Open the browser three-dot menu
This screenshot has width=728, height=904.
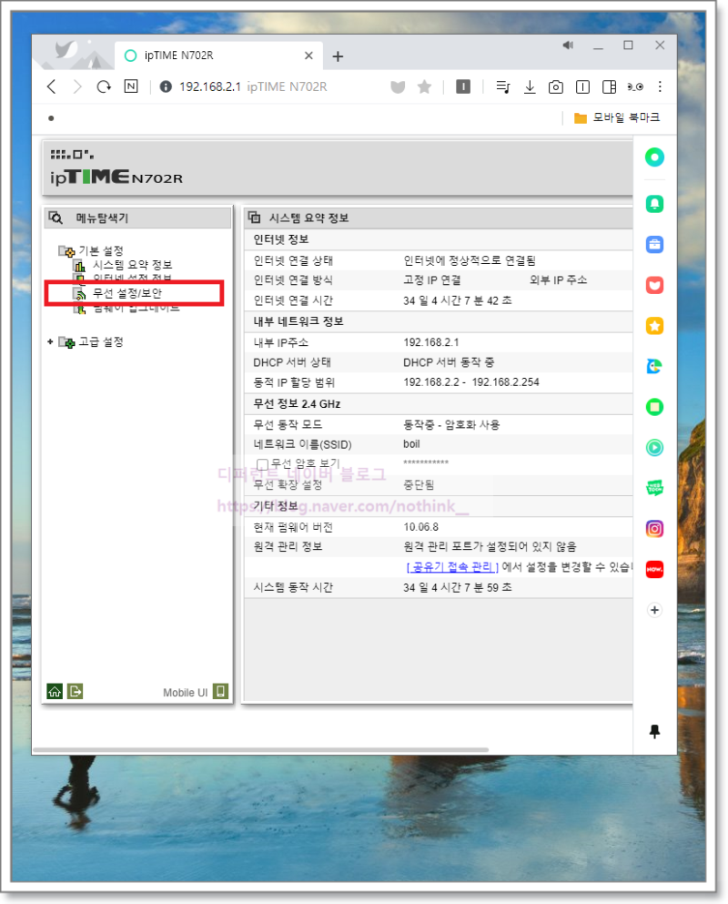pyautogui.click(x=660, y=86)
